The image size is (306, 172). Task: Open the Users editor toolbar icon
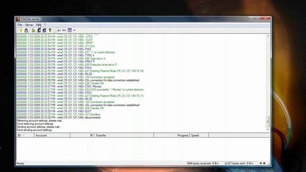pos(39,30)
